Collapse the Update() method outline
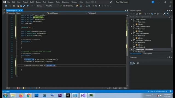 coord(17,55)
